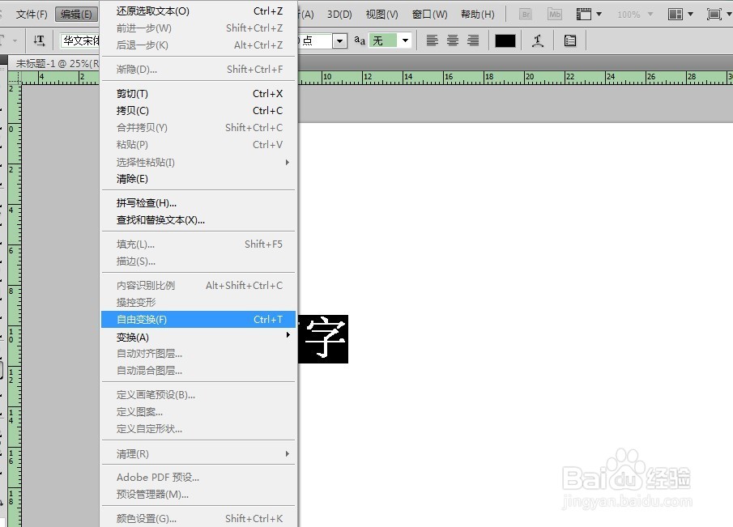Click the text color swatch
This screenshot has height=527, width=733.
tap(503, 40)
